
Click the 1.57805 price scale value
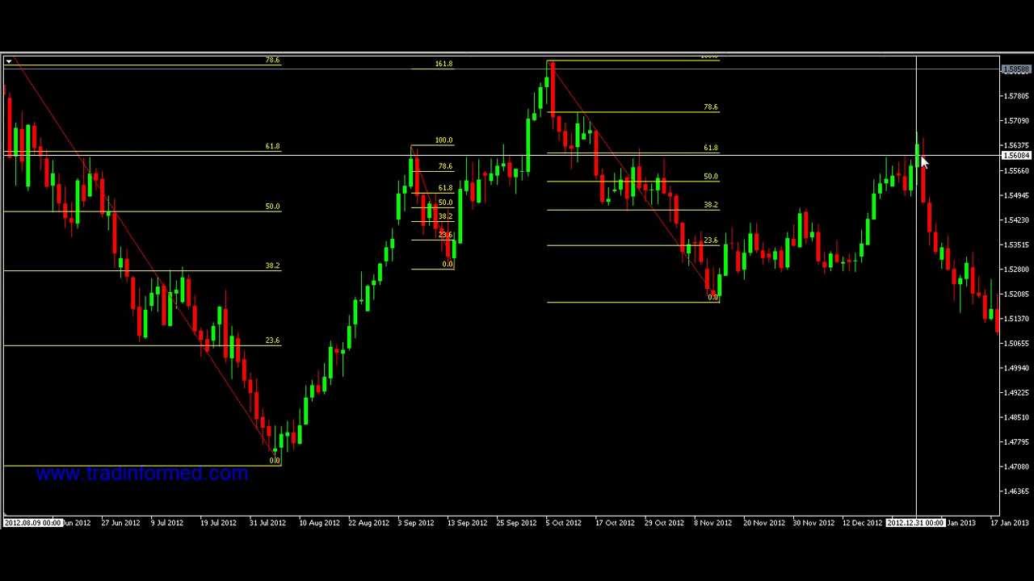point(1016,96)
